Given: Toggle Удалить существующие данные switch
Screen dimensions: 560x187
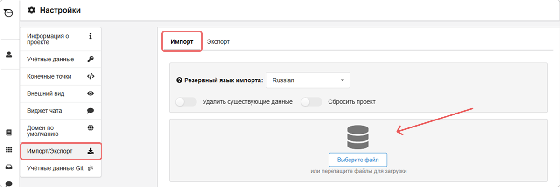Looking at the screenshot, I should click(186, 102).
